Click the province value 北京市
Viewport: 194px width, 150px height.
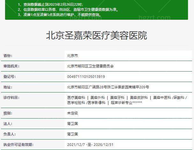click(x=73, y=56)
